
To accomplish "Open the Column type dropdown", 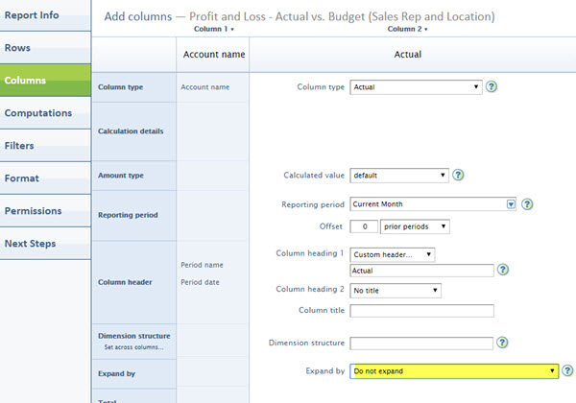I will (x=415, y=87).
